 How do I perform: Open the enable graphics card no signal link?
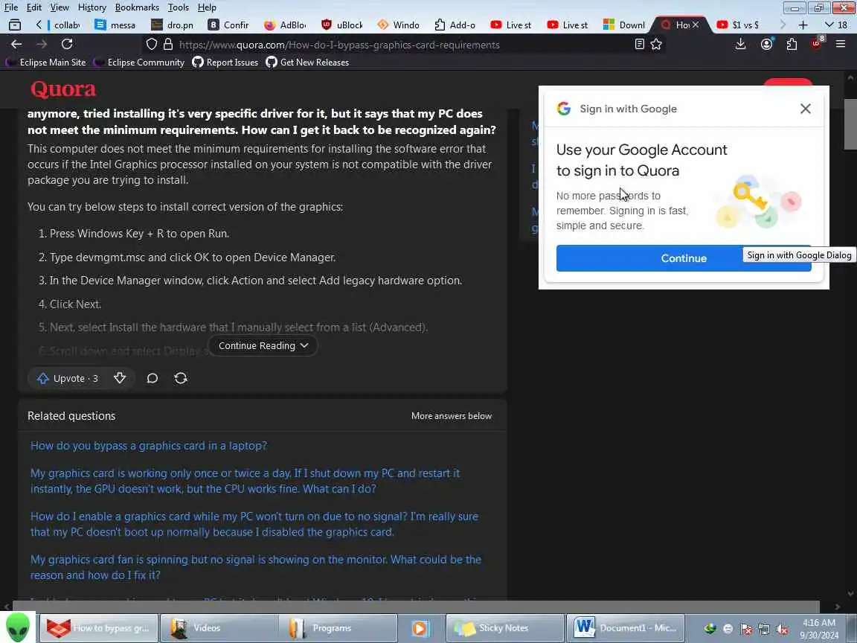point(254,524)
